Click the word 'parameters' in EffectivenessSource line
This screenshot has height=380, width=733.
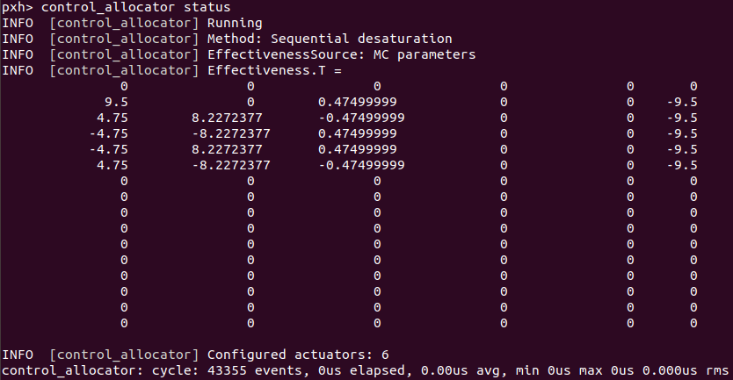click(436, 55)
